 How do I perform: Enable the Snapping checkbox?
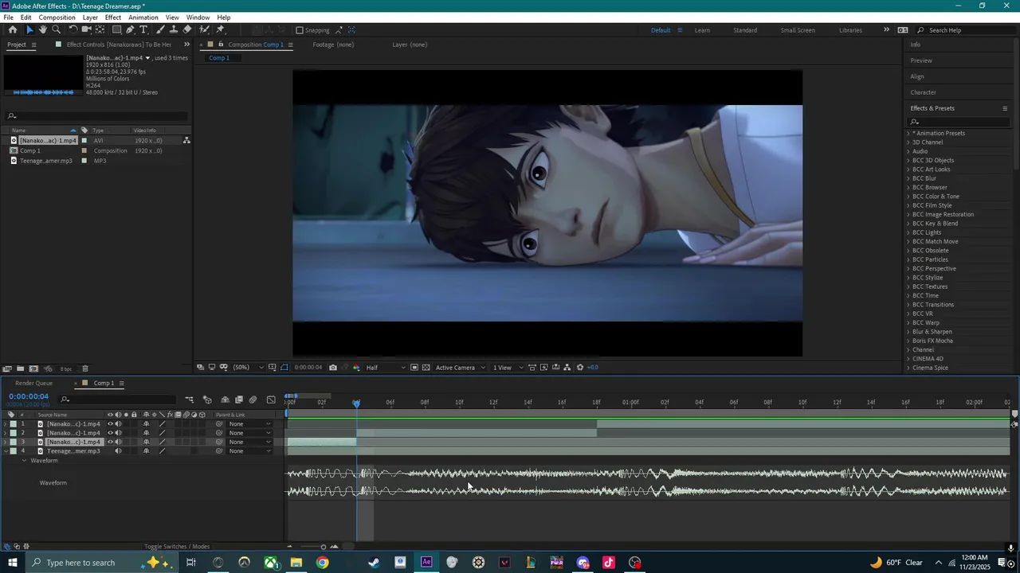[x=300, y=30]
